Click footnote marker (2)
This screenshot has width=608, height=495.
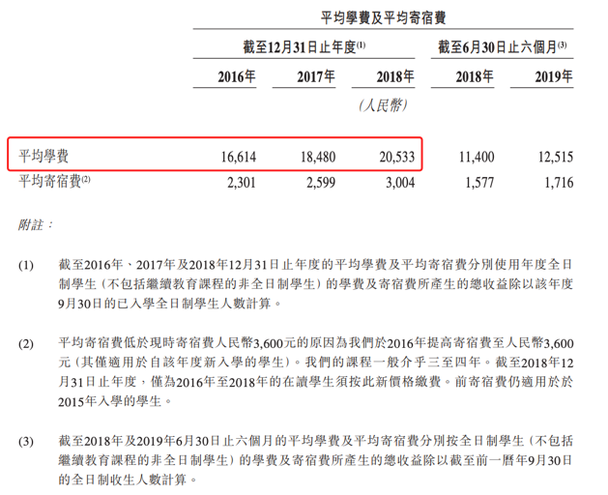[x=26, y=344]
